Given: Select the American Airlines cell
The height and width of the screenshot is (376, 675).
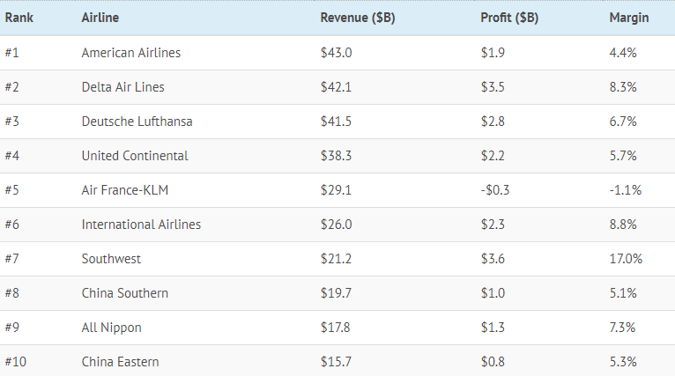Looking at the screenshot, I should pyautogui.click(x=130, y=53).
